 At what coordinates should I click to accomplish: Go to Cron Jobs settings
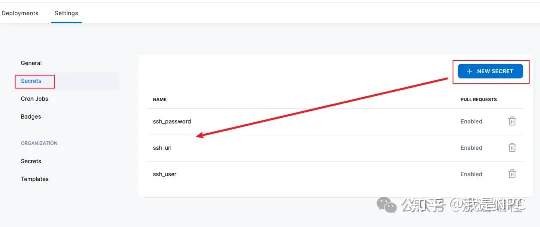[35, 99]
